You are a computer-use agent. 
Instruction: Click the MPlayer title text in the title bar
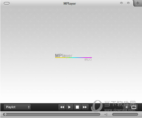(70, 4)
